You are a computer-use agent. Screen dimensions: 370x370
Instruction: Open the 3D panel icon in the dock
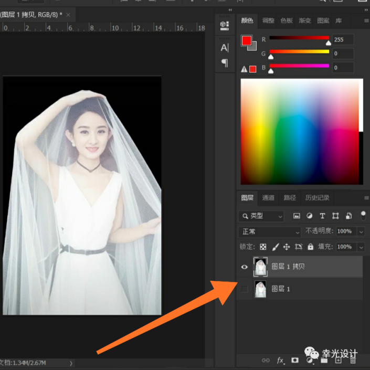[x=225, y=26]
